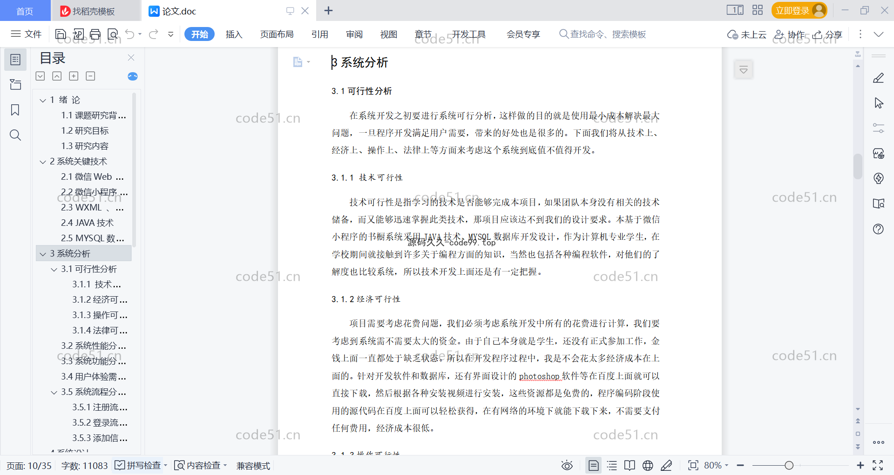Screen dimensions: 894x475
Task: Click the page count 页面: 10/35
Action: click(x=29, y=466)
